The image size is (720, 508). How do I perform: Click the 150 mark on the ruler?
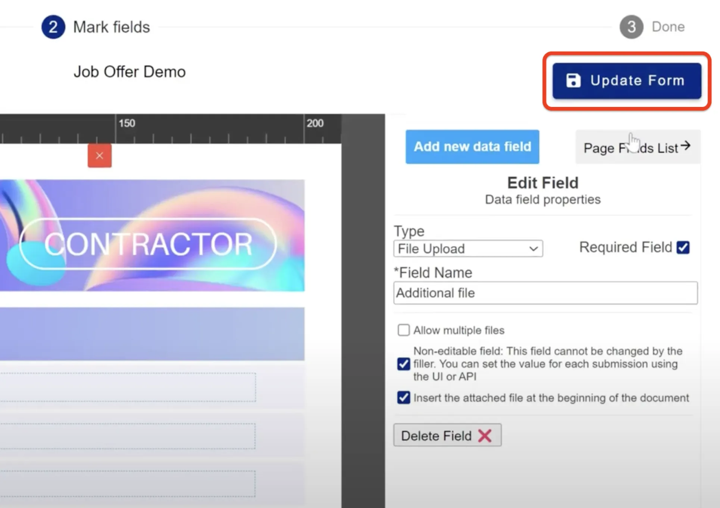[x=127, y=123]
